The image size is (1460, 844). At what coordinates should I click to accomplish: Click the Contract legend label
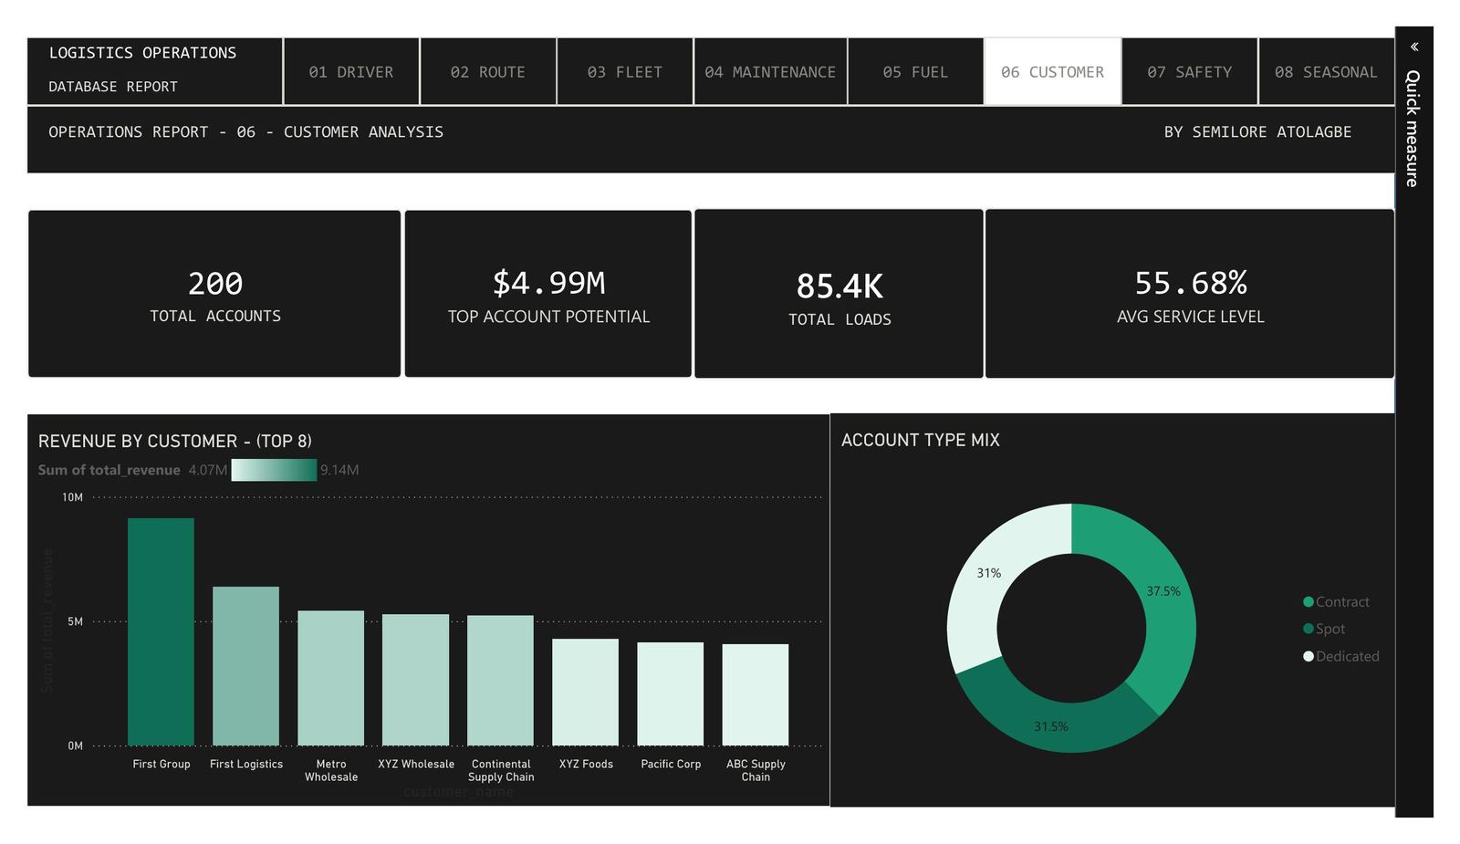click(1342, 602)
